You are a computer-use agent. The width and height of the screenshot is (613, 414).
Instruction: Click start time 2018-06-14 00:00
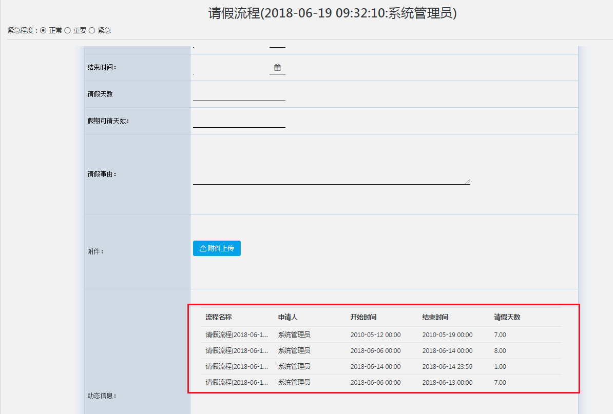(375, 367)
